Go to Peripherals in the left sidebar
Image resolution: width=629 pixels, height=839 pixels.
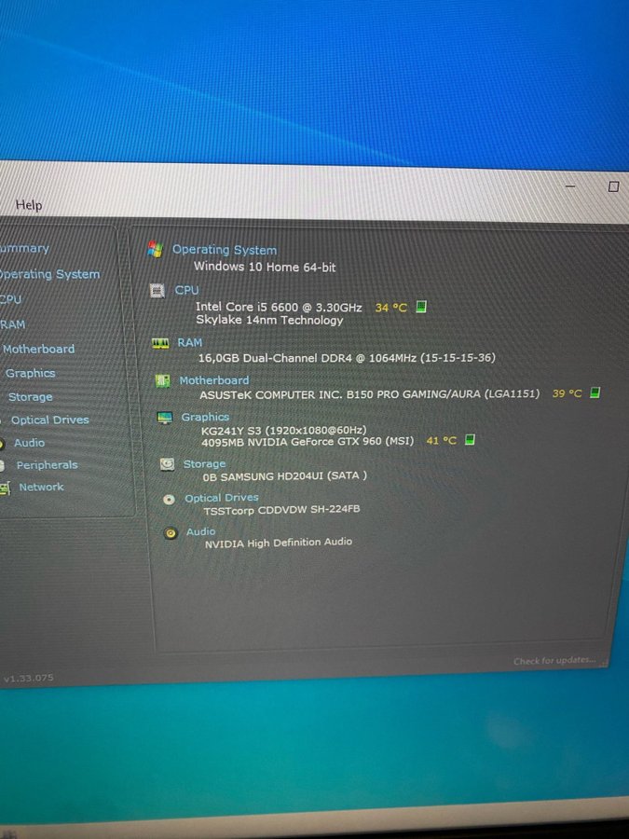coord(47,464)
